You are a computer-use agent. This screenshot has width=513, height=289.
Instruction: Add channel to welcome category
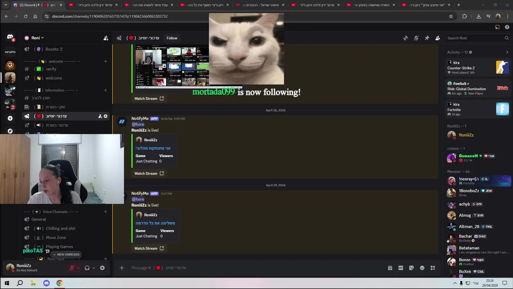pos(105,61)
